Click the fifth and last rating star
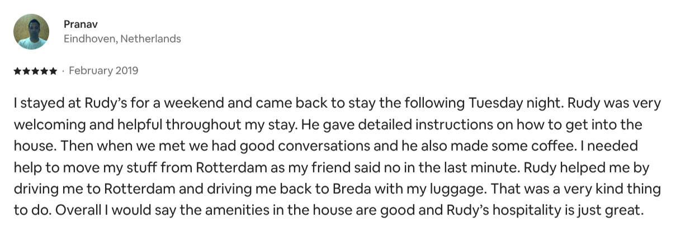 pos(53,71)
